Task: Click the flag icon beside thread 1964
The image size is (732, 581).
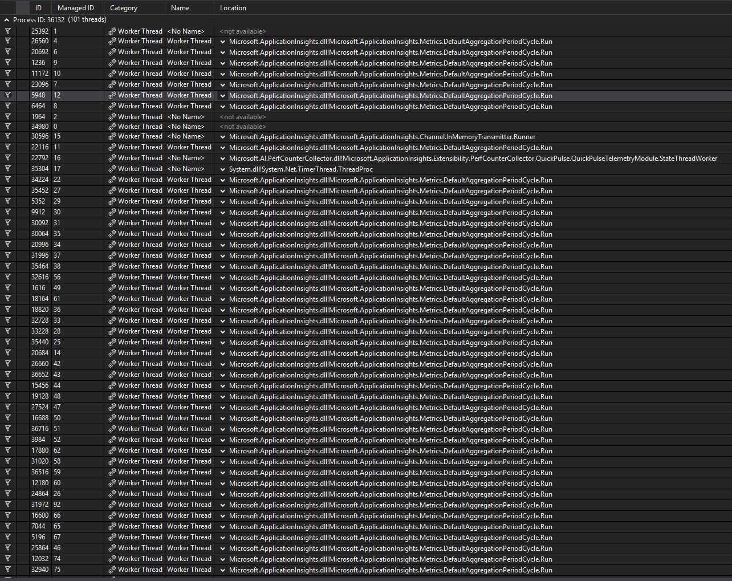Action: coord(8,116)
